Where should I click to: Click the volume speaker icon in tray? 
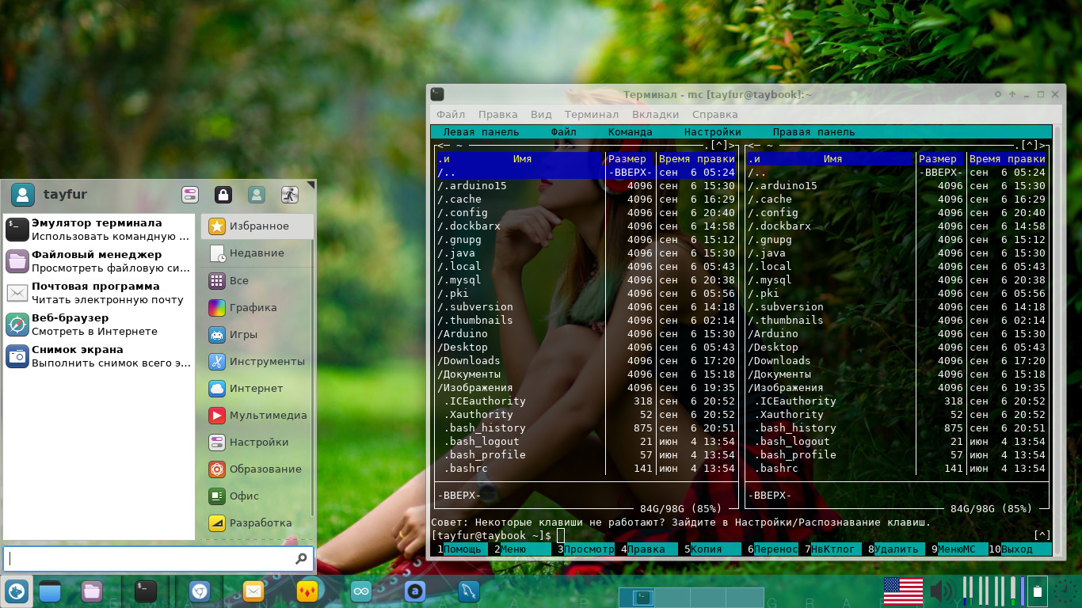coord(942,591)
